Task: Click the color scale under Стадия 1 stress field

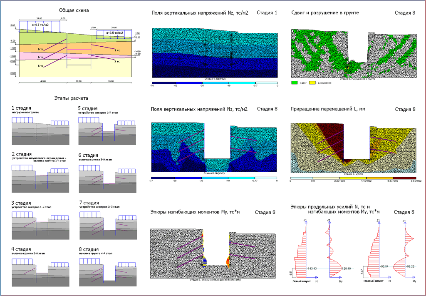Action: pyautogui.click(x=215, y=83)
